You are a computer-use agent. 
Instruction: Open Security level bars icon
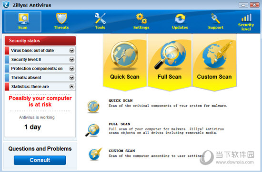coord(246,18)
